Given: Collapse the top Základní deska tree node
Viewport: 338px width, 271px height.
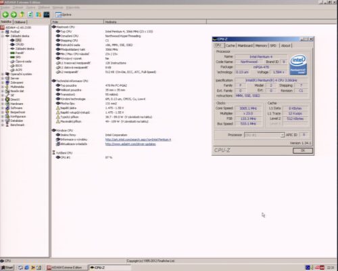Looking at the screenshot, I should tap(3, 36).
